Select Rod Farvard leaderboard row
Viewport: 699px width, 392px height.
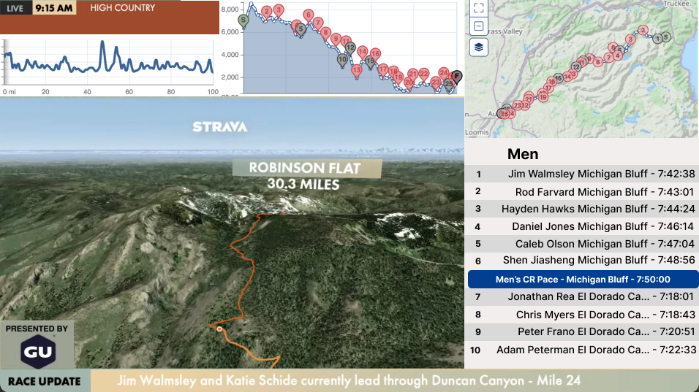tap(582, 192)
